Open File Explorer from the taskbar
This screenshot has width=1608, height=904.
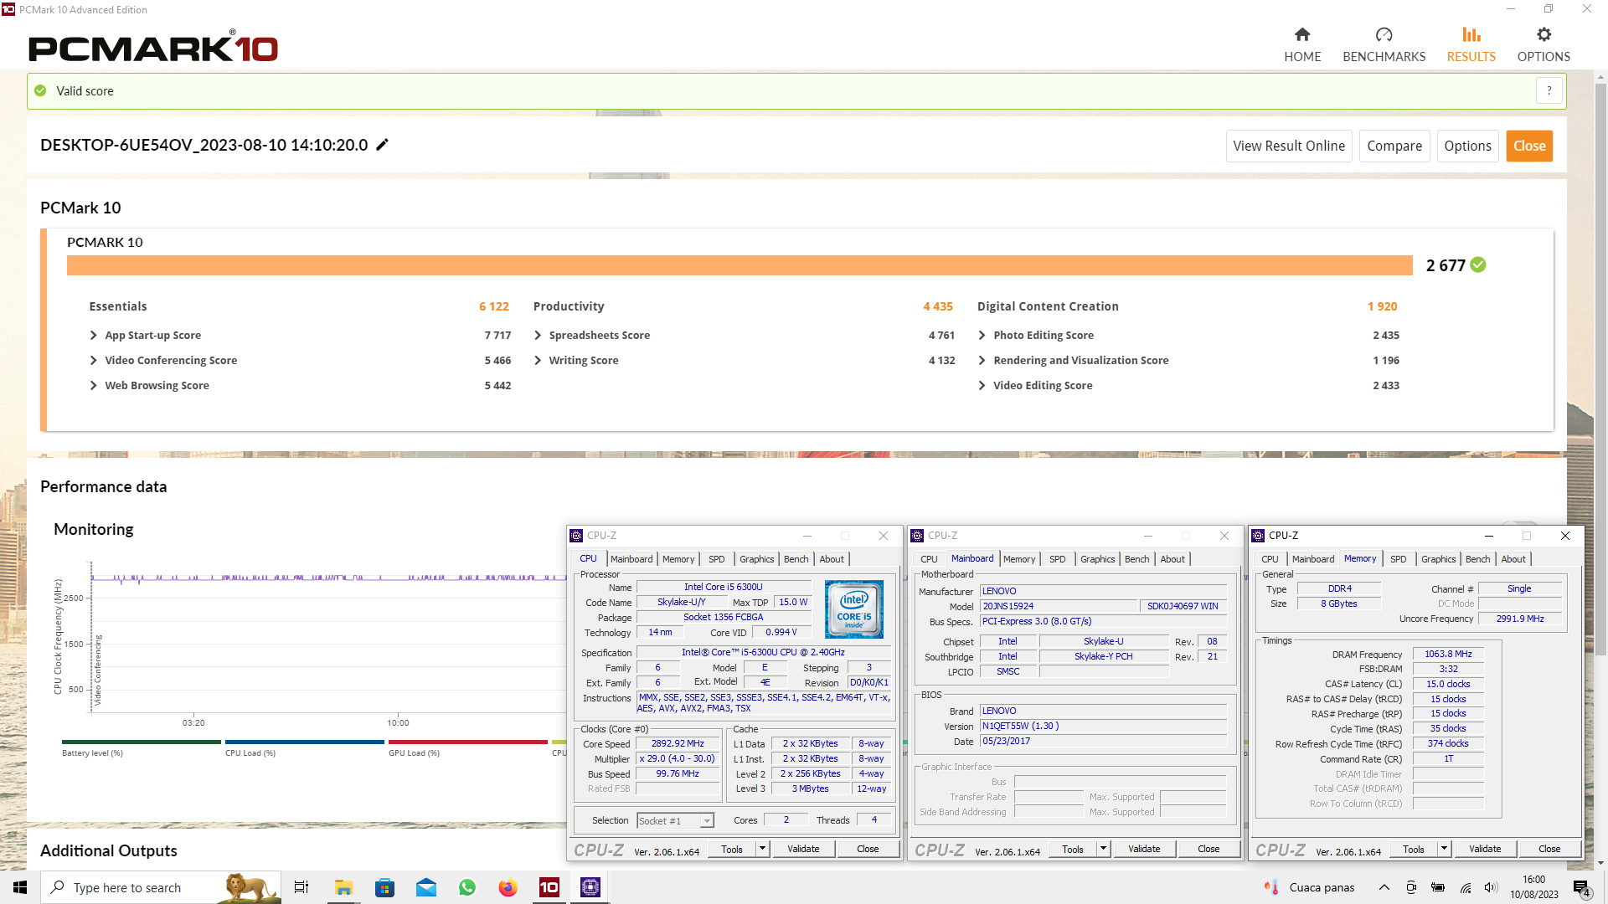coord(343,887)
